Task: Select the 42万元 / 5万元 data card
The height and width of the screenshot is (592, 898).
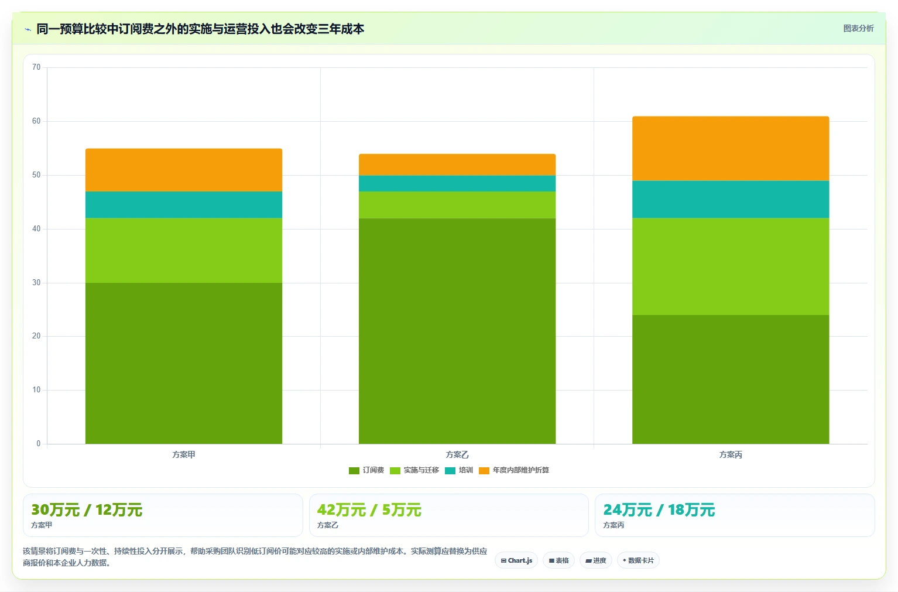Action: coord(449,515)
